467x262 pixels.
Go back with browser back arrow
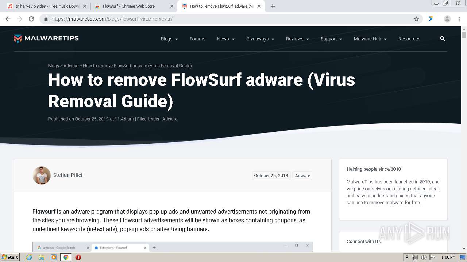(8, 19)
